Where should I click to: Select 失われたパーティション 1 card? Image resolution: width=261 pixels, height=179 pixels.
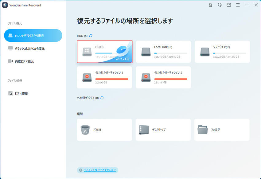[x=104, y=77]
